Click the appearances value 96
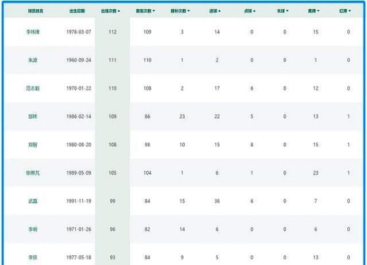Viewport: 367px width, 265px height. coord(113,229)
